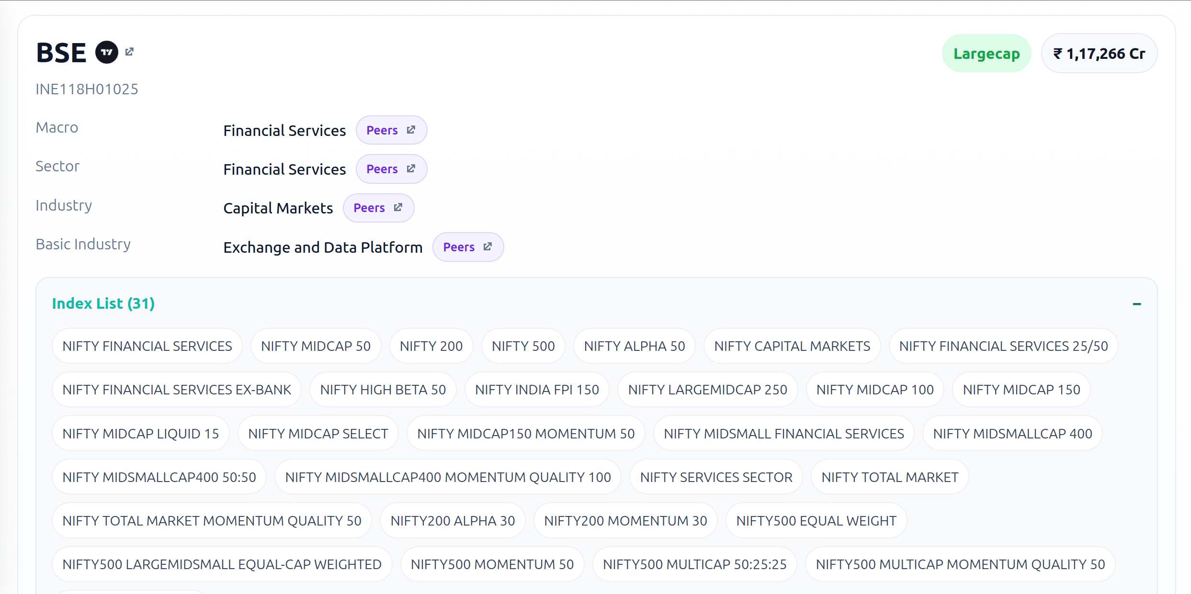Select the NIFTY500 MULTICAP 50:25:25 chip
The width and height of the screenshot is (1191, 594).
pos(695,564)
